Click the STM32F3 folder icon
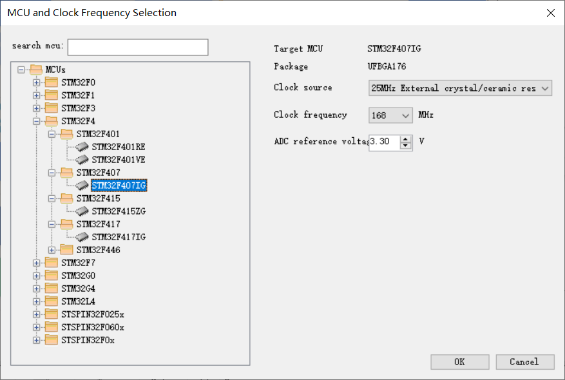This screenshot has height=380, width=565. (51, 108)
